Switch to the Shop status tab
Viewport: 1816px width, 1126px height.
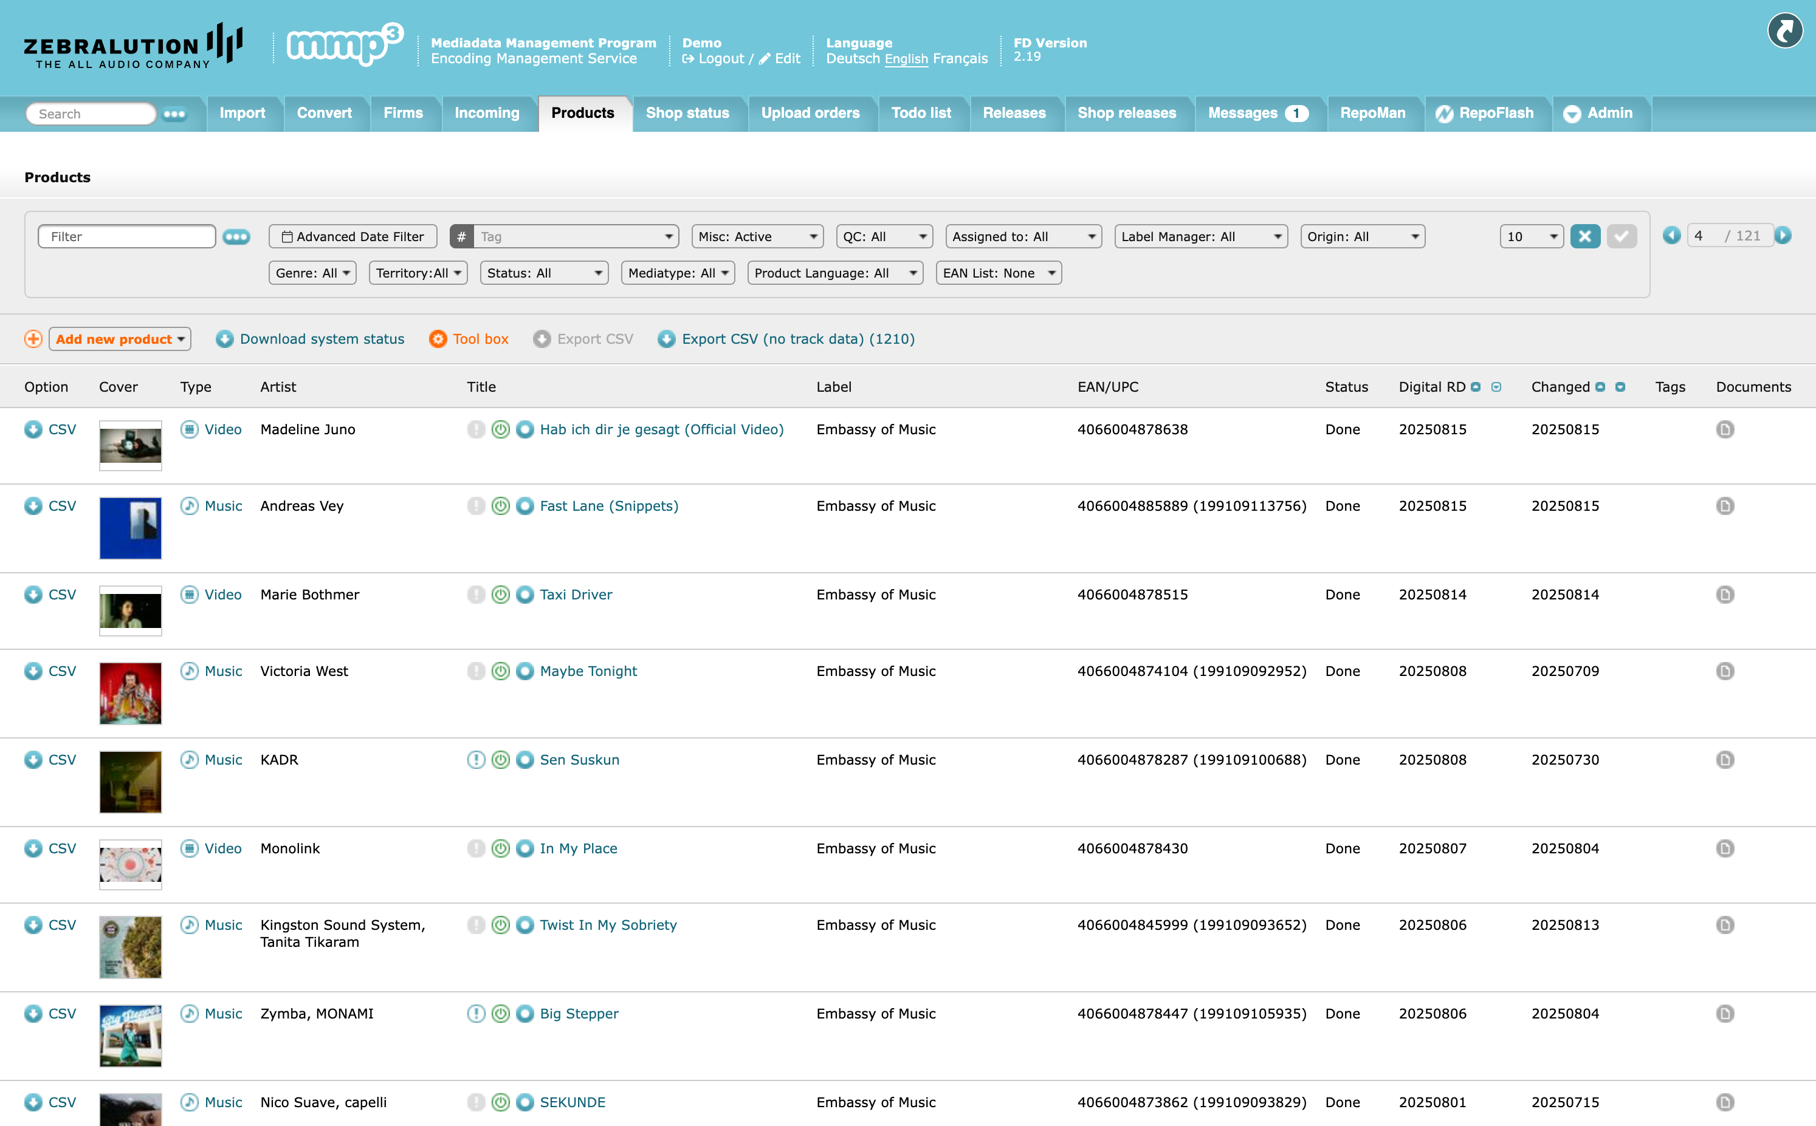point(687,113)
